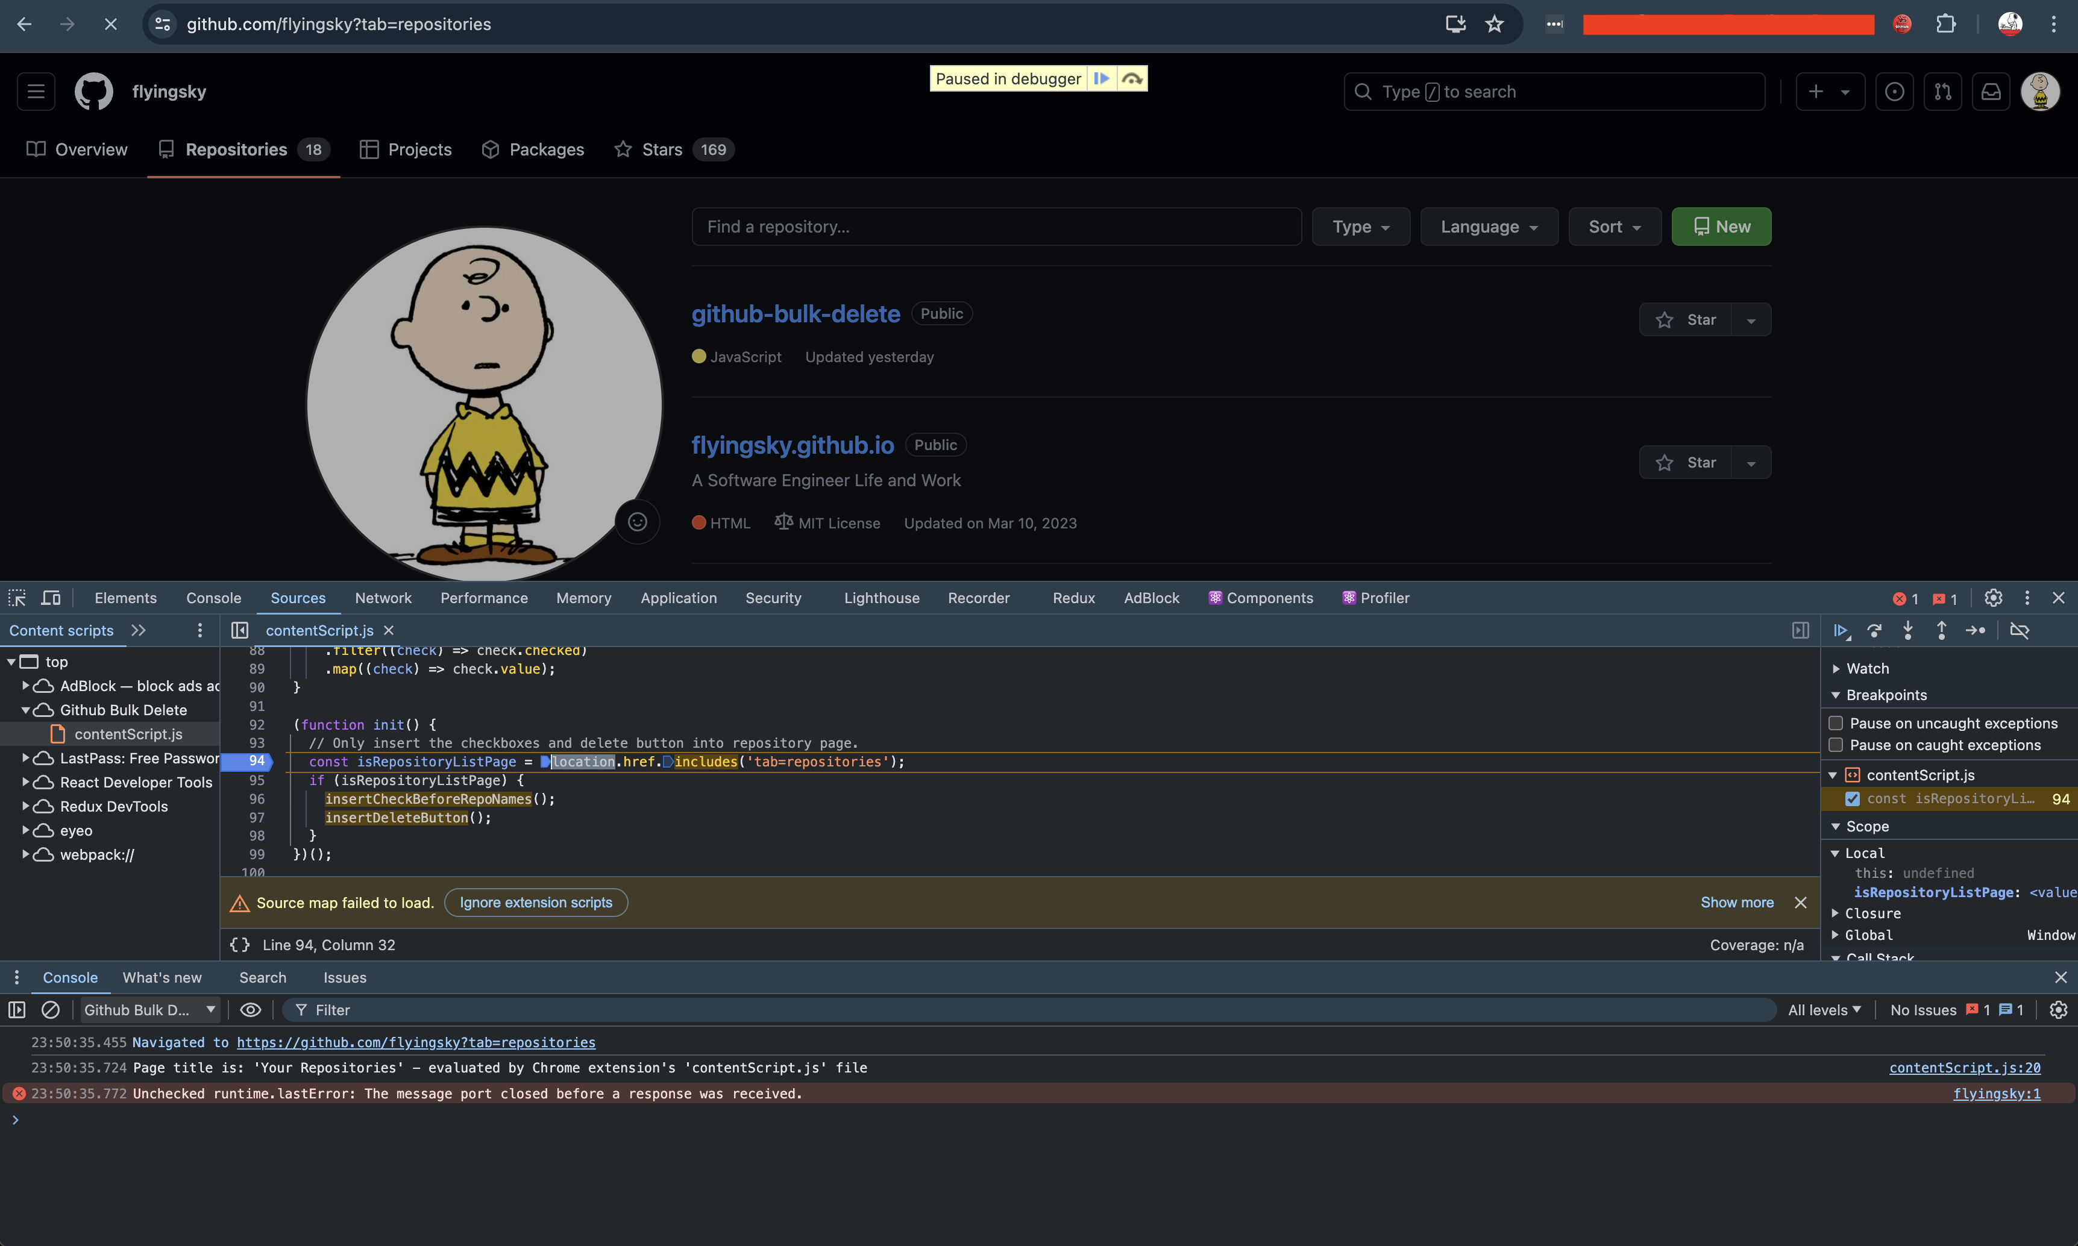
Task: Click Ignore extension scripts button
Action: (x=536, y=903)
